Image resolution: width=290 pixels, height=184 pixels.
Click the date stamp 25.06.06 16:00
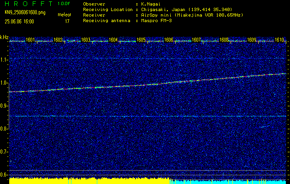(x=19, y=22)
